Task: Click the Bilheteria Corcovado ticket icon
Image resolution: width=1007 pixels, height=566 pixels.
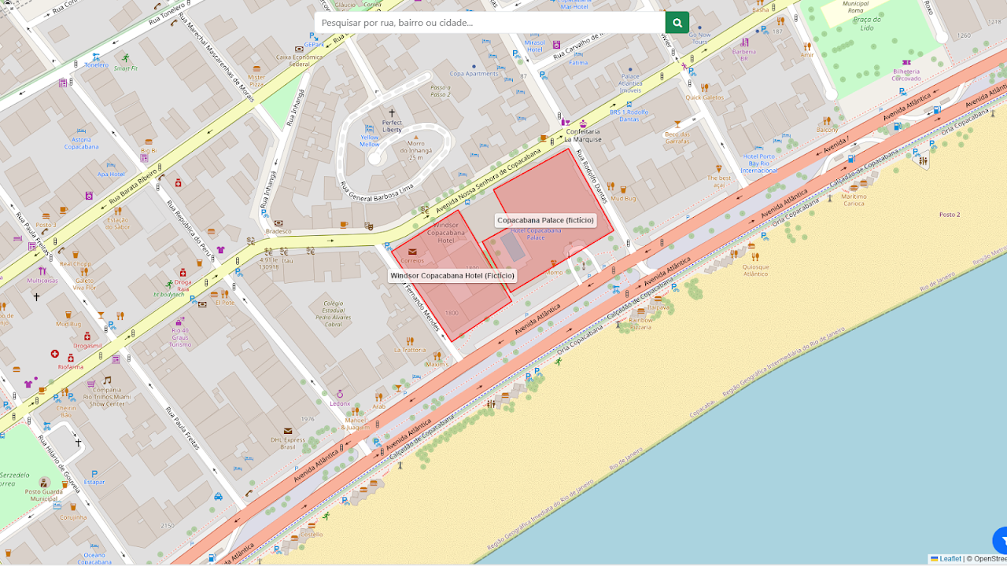Action: tap(906, 62)
